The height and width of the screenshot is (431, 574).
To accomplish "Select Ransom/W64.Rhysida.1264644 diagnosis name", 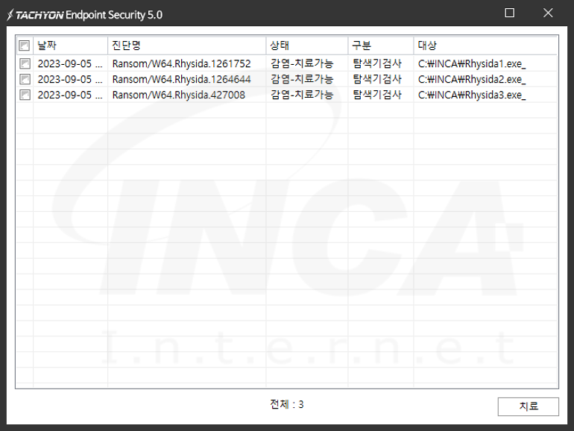I will point(182,79).
